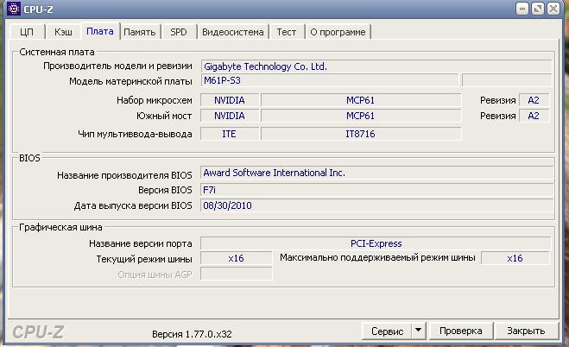Click the PCI-Express port version value
This screenshot has height=347, width=569.
pyautogui.click(x=376, y=243)
